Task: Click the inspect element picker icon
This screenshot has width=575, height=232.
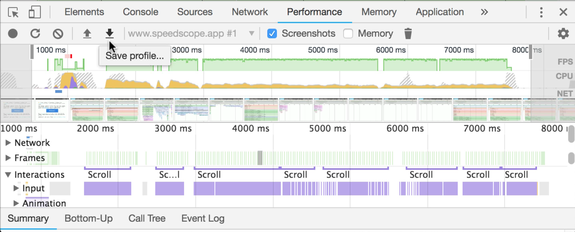Action: 14,12
